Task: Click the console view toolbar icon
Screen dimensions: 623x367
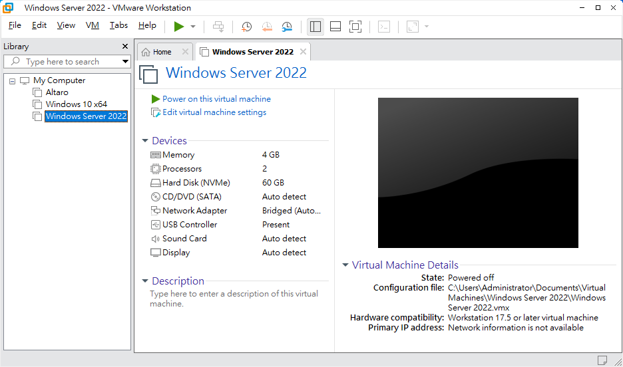Action: 384,27
